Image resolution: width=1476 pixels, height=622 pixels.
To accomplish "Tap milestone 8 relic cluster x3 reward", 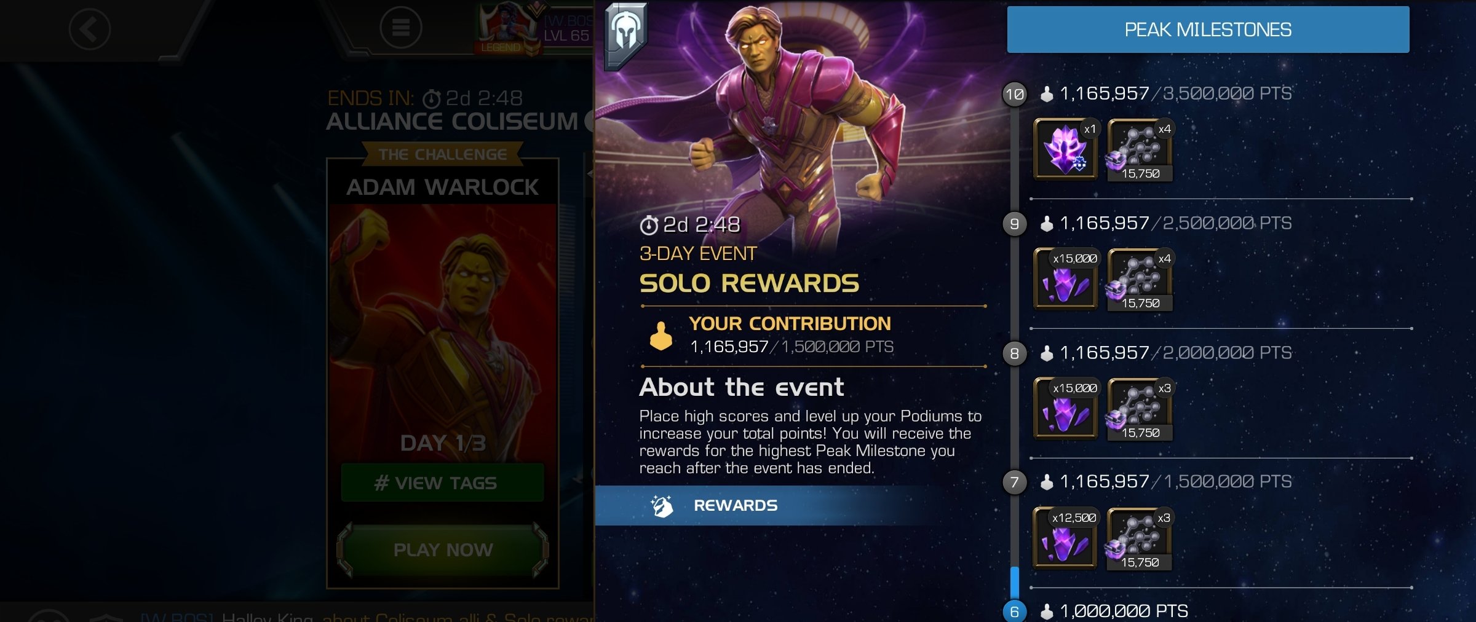I will coord(1140,409).
